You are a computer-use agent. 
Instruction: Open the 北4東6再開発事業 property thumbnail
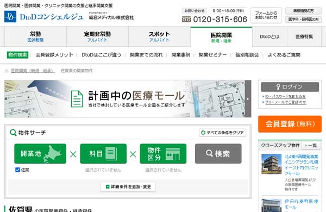click(x=271, y=164)
